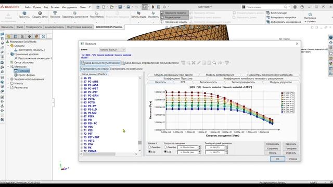Expand the 74 PETG material node

[x=82, y=141]
